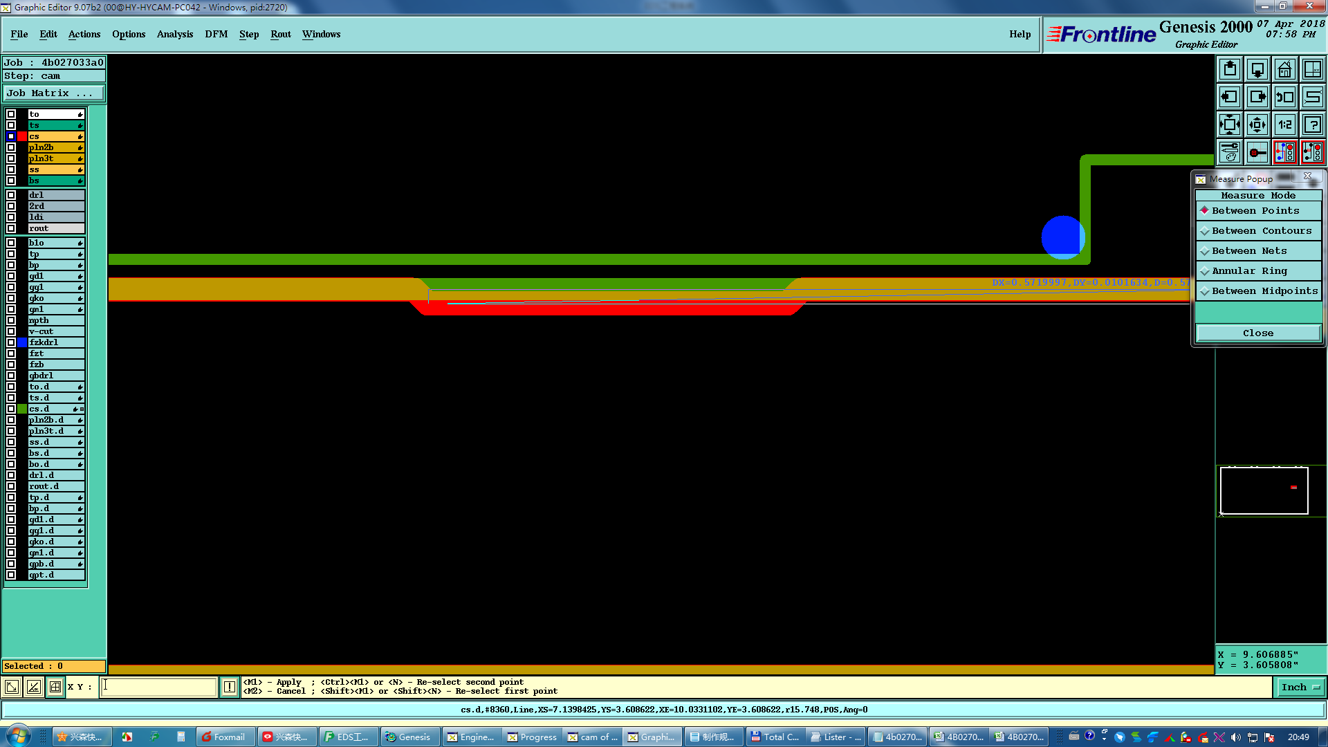
Task: Toggle checkbox for layer drl
Action: pos(11,195)
